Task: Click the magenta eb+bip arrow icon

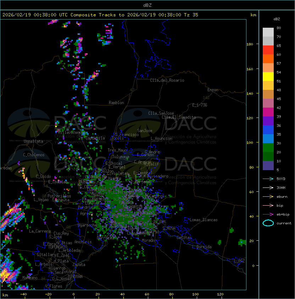Action: click(268, 214)
